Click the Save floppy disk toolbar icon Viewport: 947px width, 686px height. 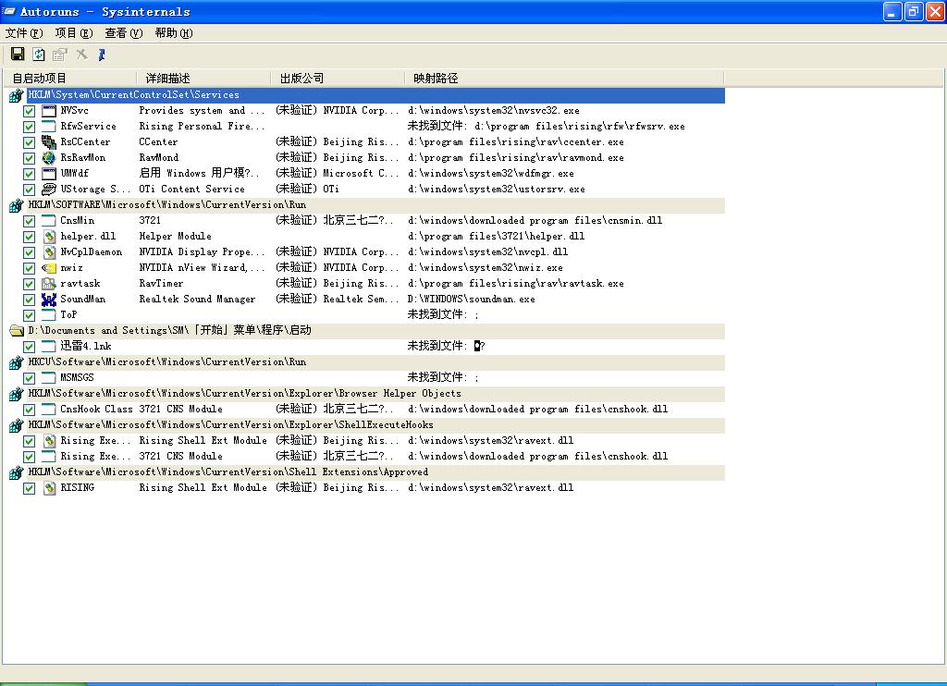[18, 55]
